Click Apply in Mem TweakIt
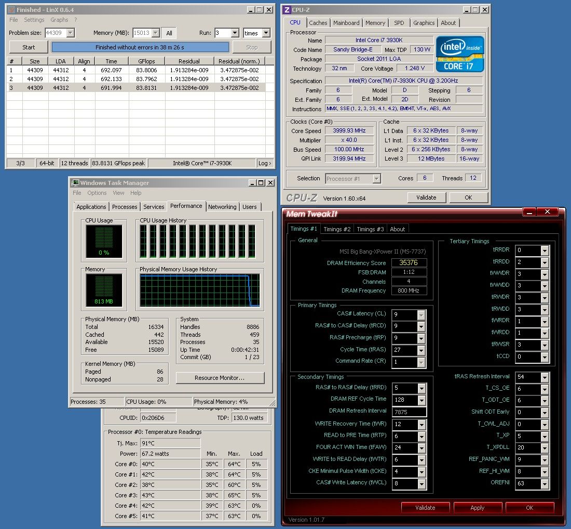This screenshot has height=529, width=571. 477,508
